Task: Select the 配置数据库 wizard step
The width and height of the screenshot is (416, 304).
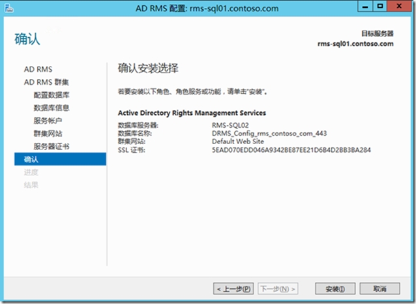Action: click(52, 95)
